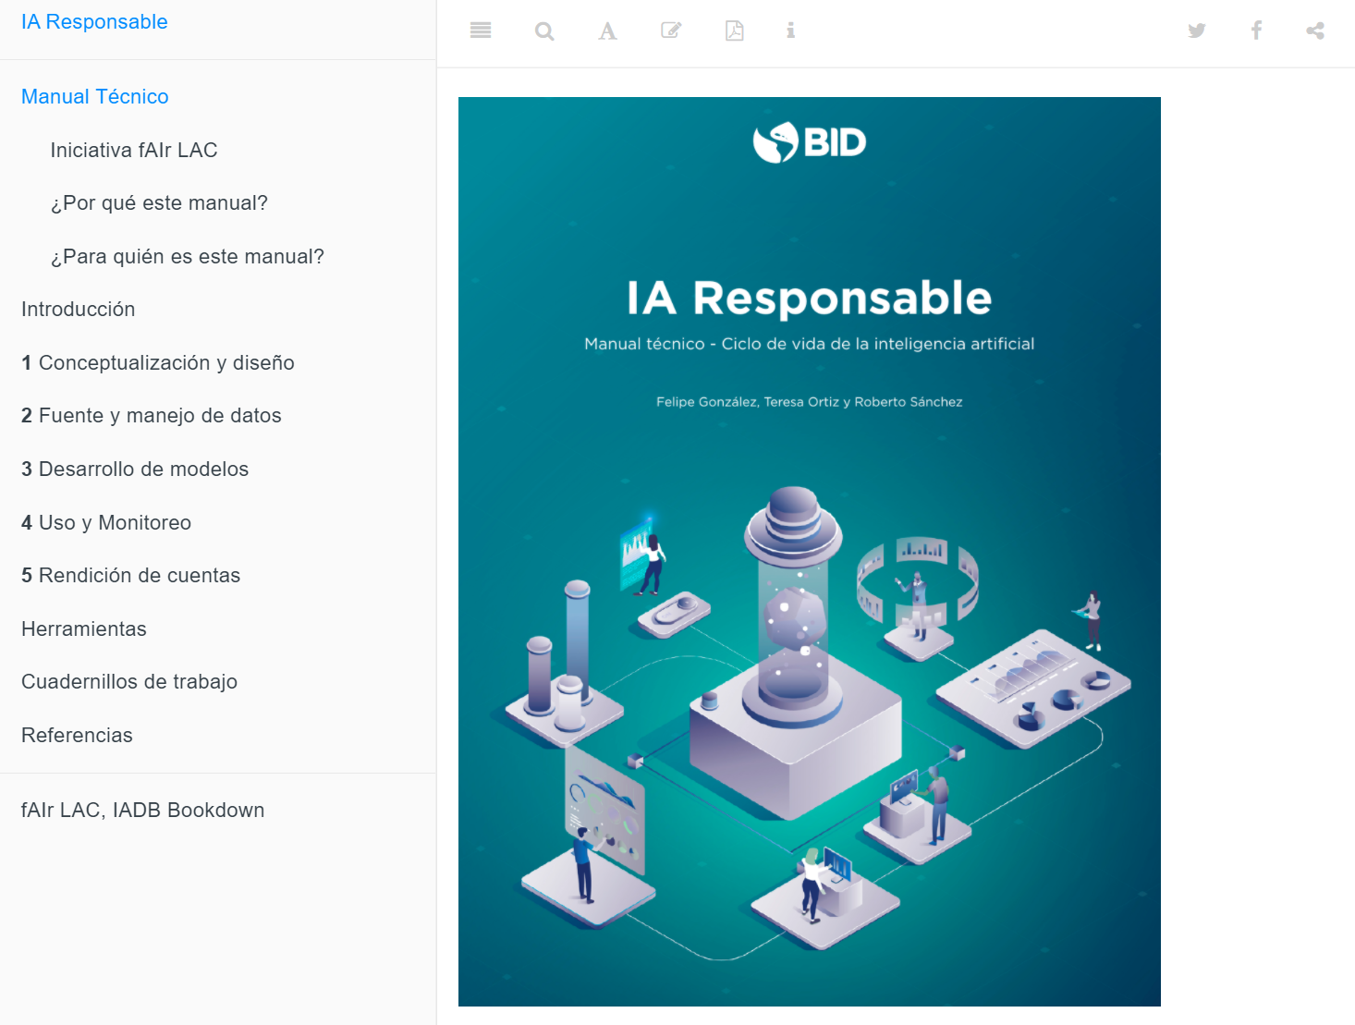
Task: Open chapter 3 Desarrollo de modelos
Action: 135,470
